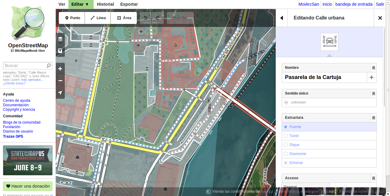
Task: Remove structure value with Eliminar
Action: [x=329, y=163]
